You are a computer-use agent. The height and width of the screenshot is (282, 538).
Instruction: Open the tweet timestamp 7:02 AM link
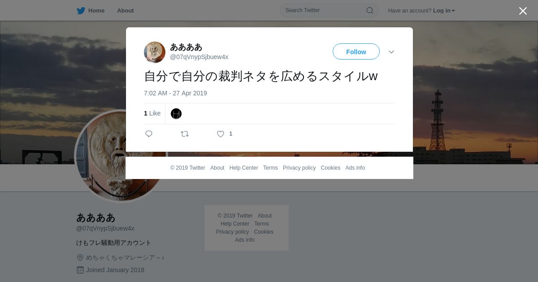coord(175,93)
